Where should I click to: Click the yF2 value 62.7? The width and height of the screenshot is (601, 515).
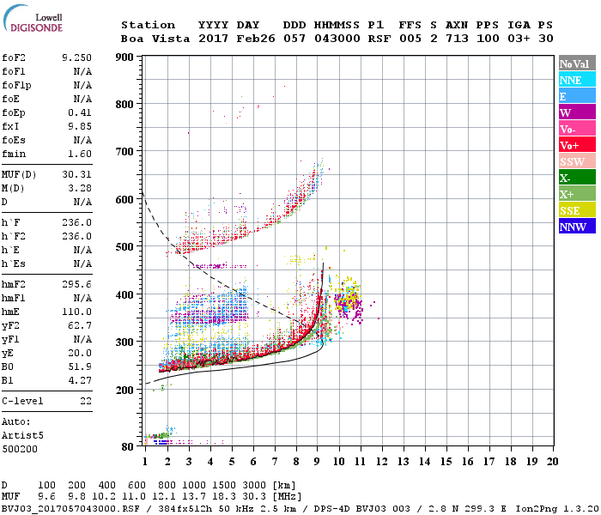(x=80, y=325)
